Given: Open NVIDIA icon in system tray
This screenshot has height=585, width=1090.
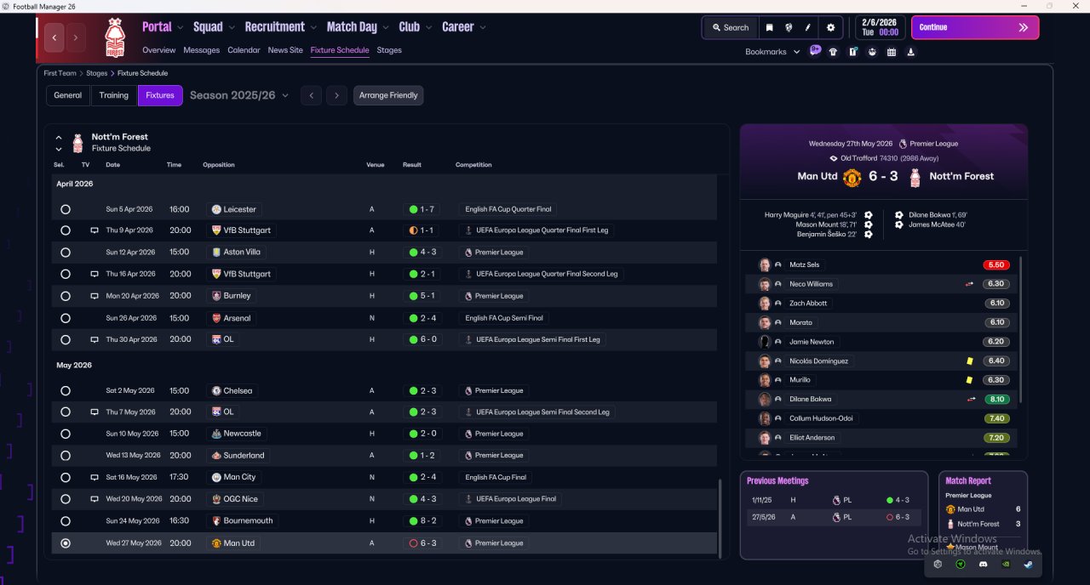Looking at the screenshot, I should [1006, 564].
